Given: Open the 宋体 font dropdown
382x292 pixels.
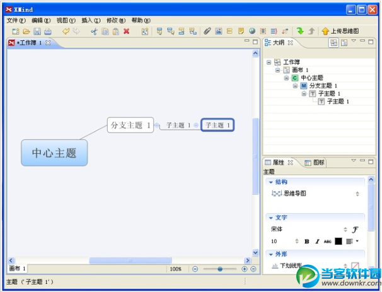Looking at the screenshot, I should point(345,230).
